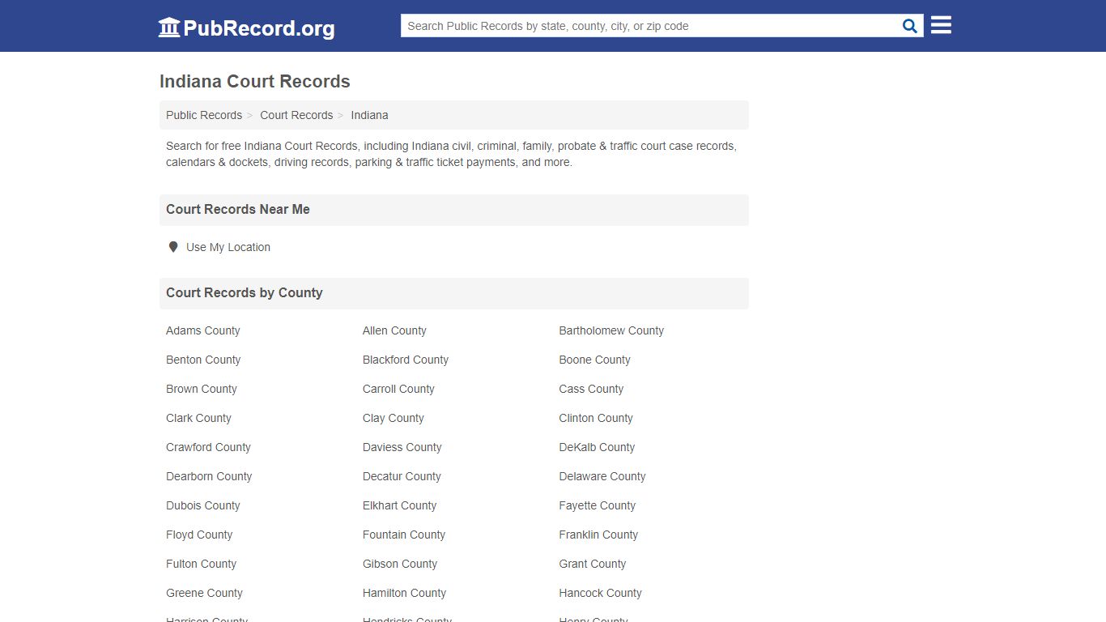Go to Clay County records
Image resolution: width=1106 pixels, height=622 pixels.
pos(393,418)
